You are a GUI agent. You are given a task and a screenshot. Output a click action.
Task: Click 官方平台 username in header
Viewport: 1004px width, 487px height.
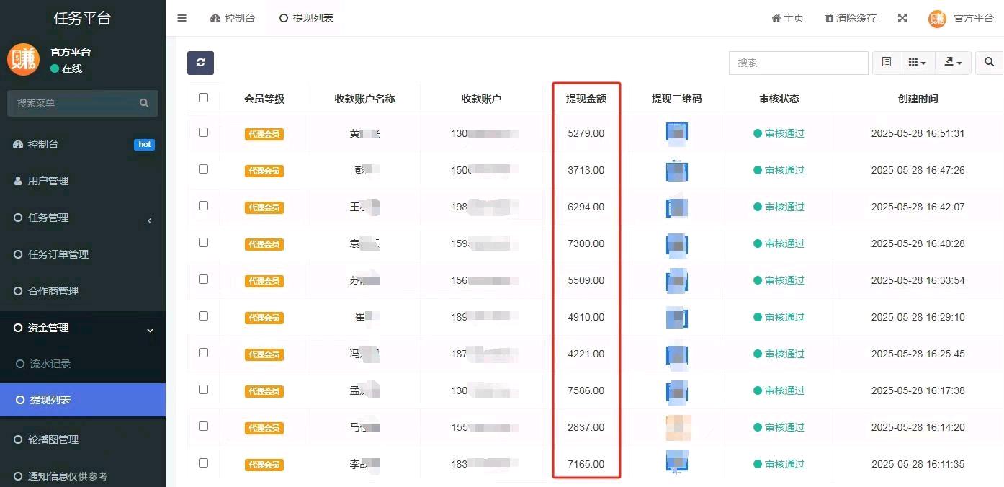click(x=974, y=18)
